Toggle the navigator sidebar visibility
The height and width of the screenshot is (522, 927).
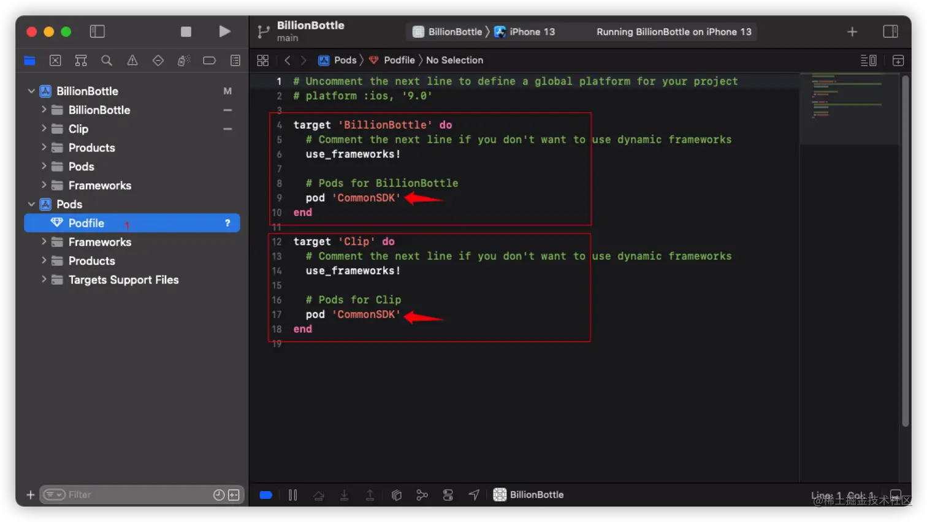[x=97, y=31]
